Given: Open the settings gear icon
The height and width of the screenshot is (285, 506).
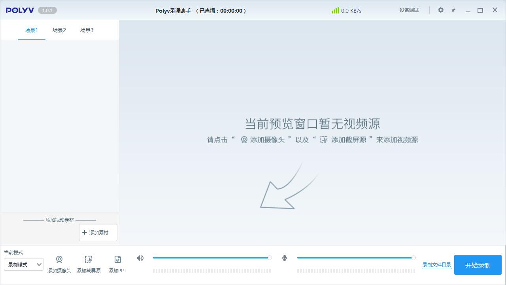Looking at the screenshot, I should 440,10.
